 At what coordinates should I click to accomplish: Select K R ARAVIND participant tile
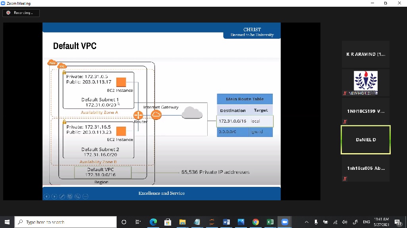click(365, 54)
